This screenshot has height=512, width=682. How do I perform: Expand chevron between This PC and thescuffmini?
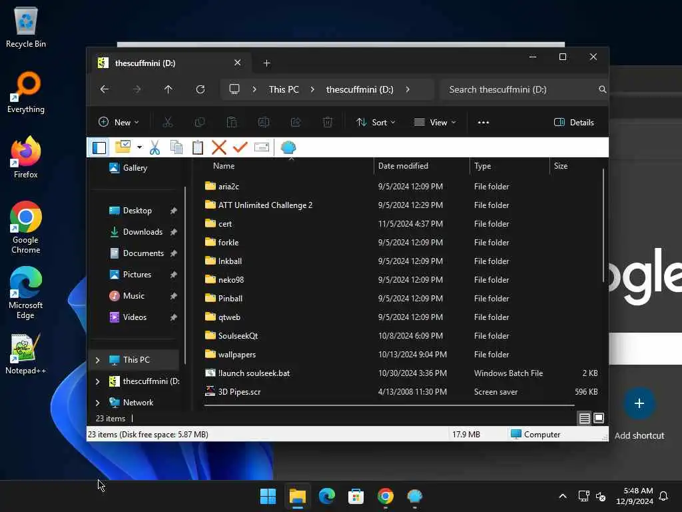(x=312, y=89)
